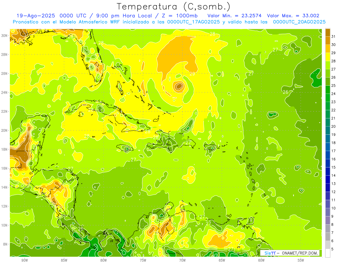The image size is (341, 264).
Task: Click the legend scale value 19
Action: tap(333, 135)
